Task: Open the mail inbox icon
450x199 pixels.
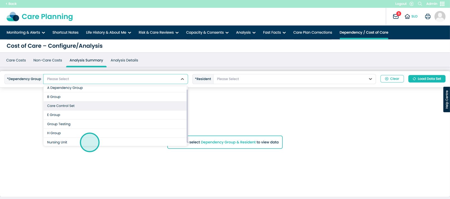Action: pos(396,17)
